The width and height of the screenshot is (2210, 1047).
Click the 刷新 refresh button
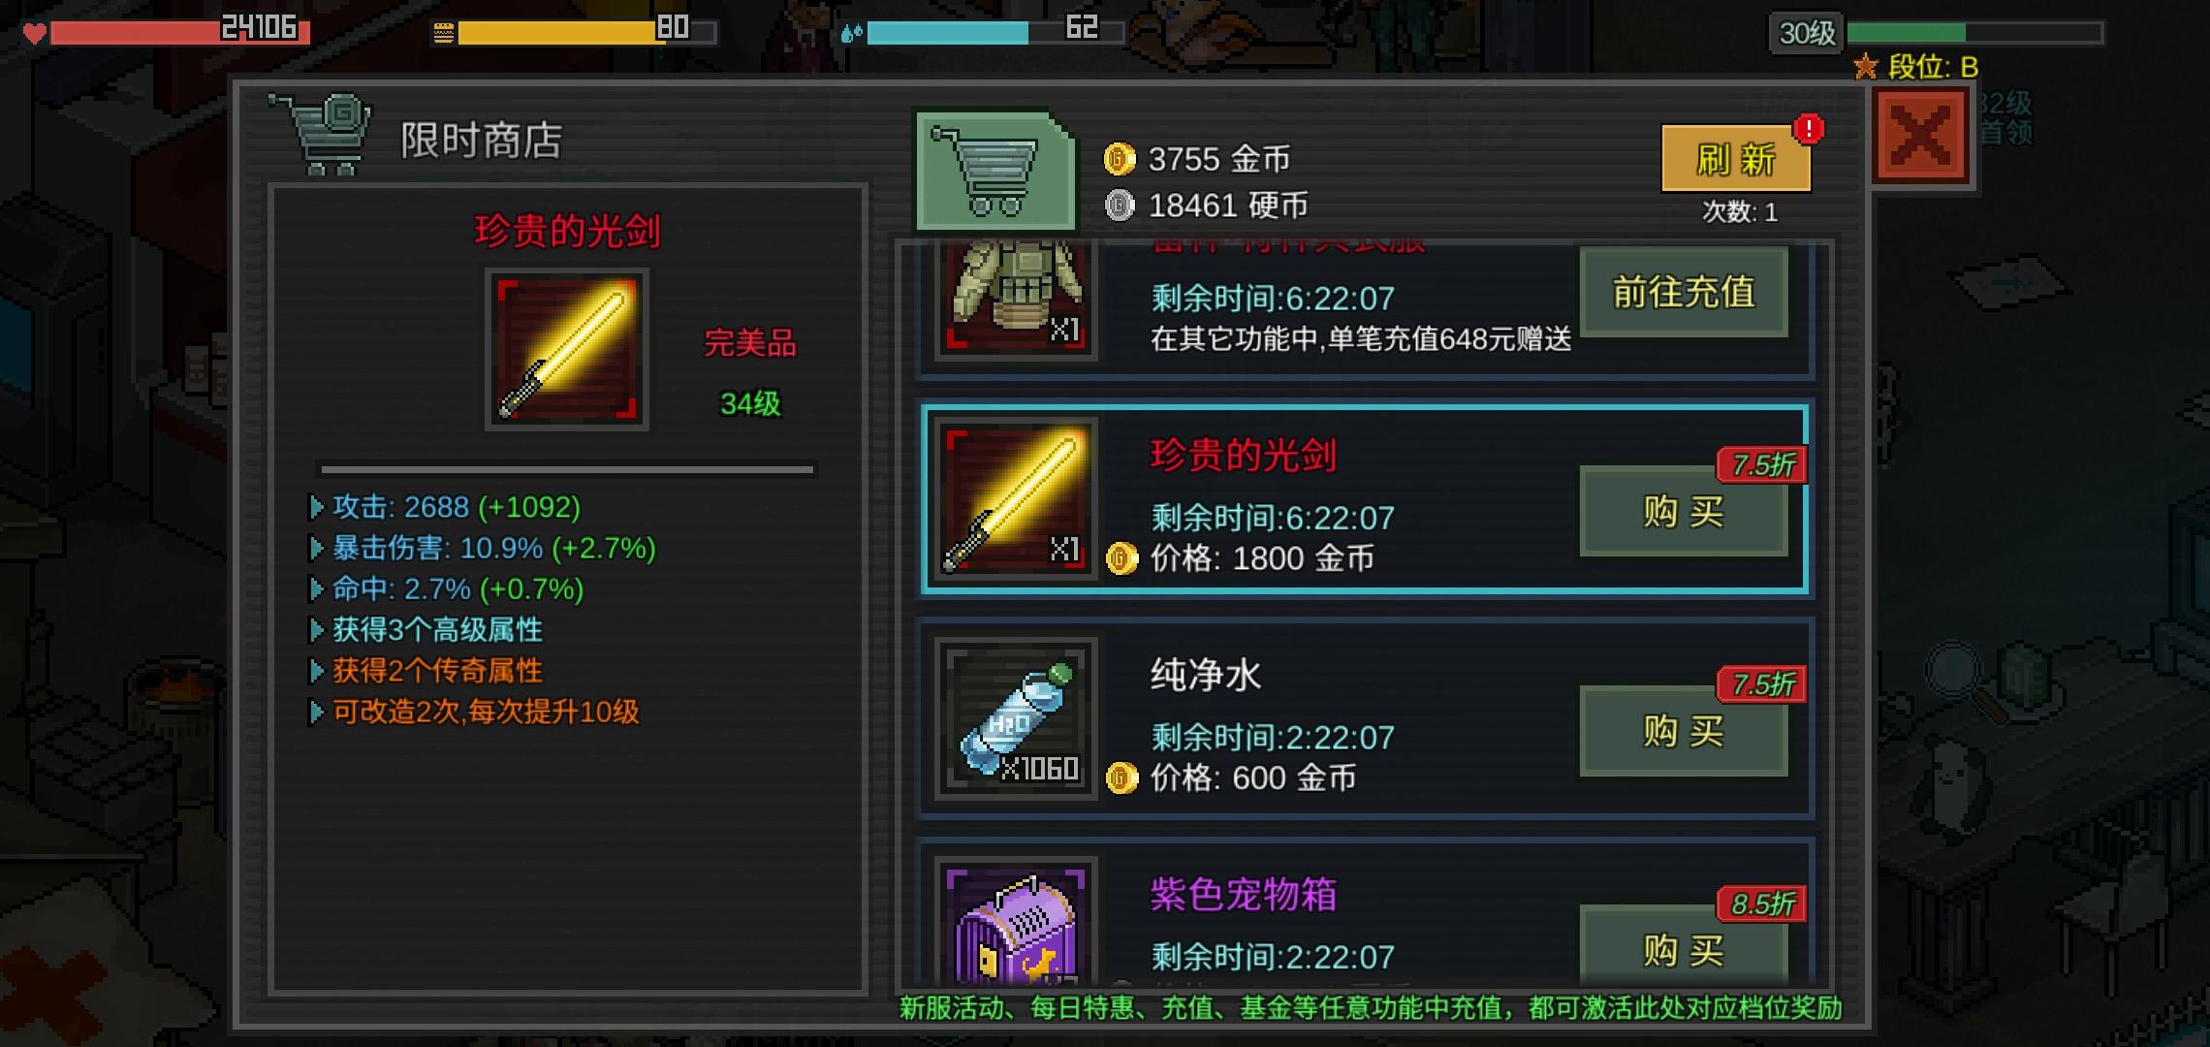(1735, 159)
